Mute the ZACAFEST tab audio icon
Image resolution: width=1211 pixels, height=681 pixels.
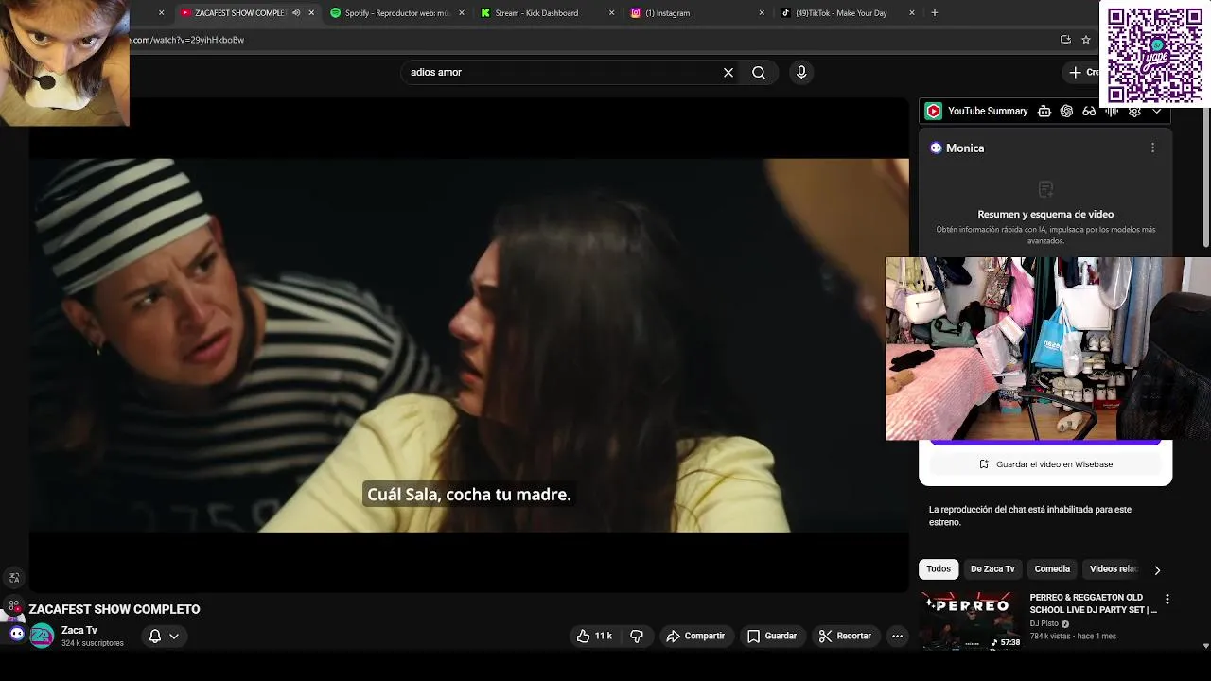pos(296,13)
